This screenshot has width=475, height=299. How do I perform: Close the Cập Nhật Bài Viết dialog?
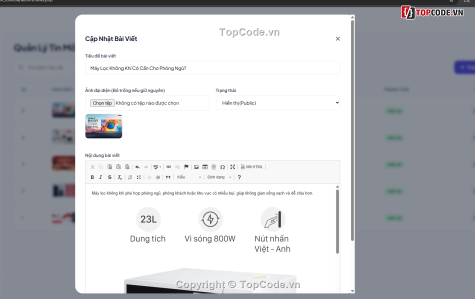(338, 39)
